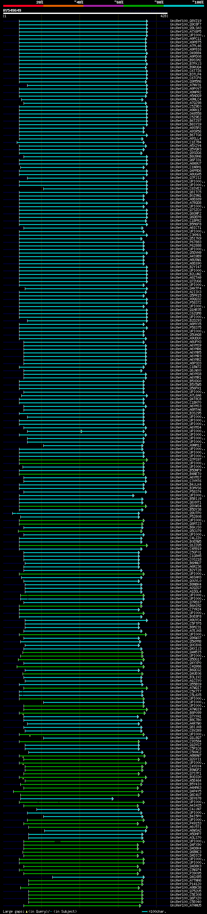Click label UniRef100_B6HNU7
Screen dimensions: 207x914
pos(186,563)
